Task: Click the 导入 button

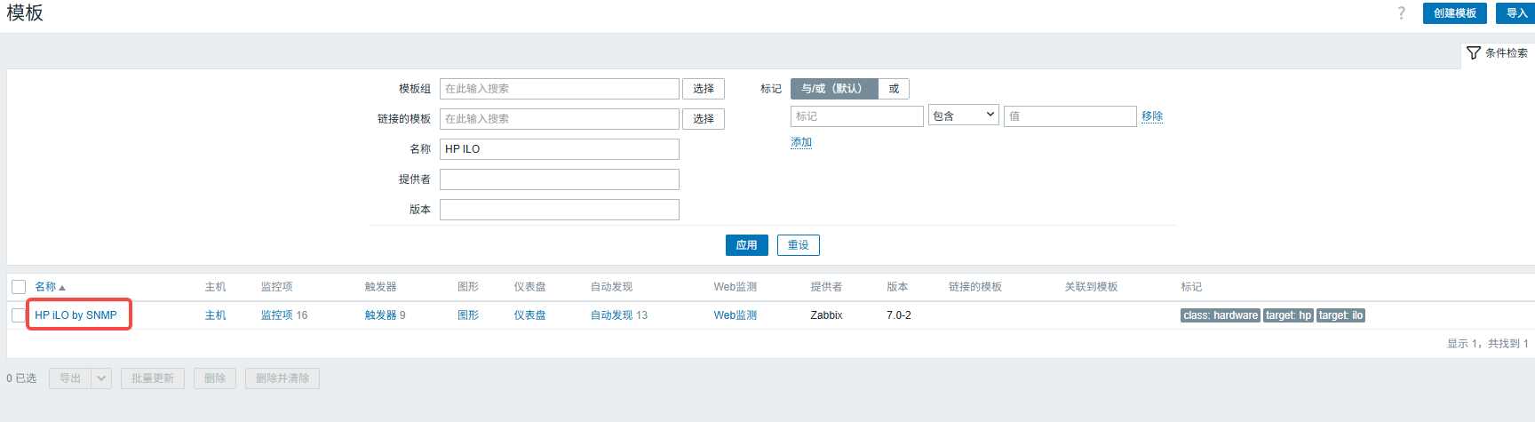Action: (x=1515, y=13)
